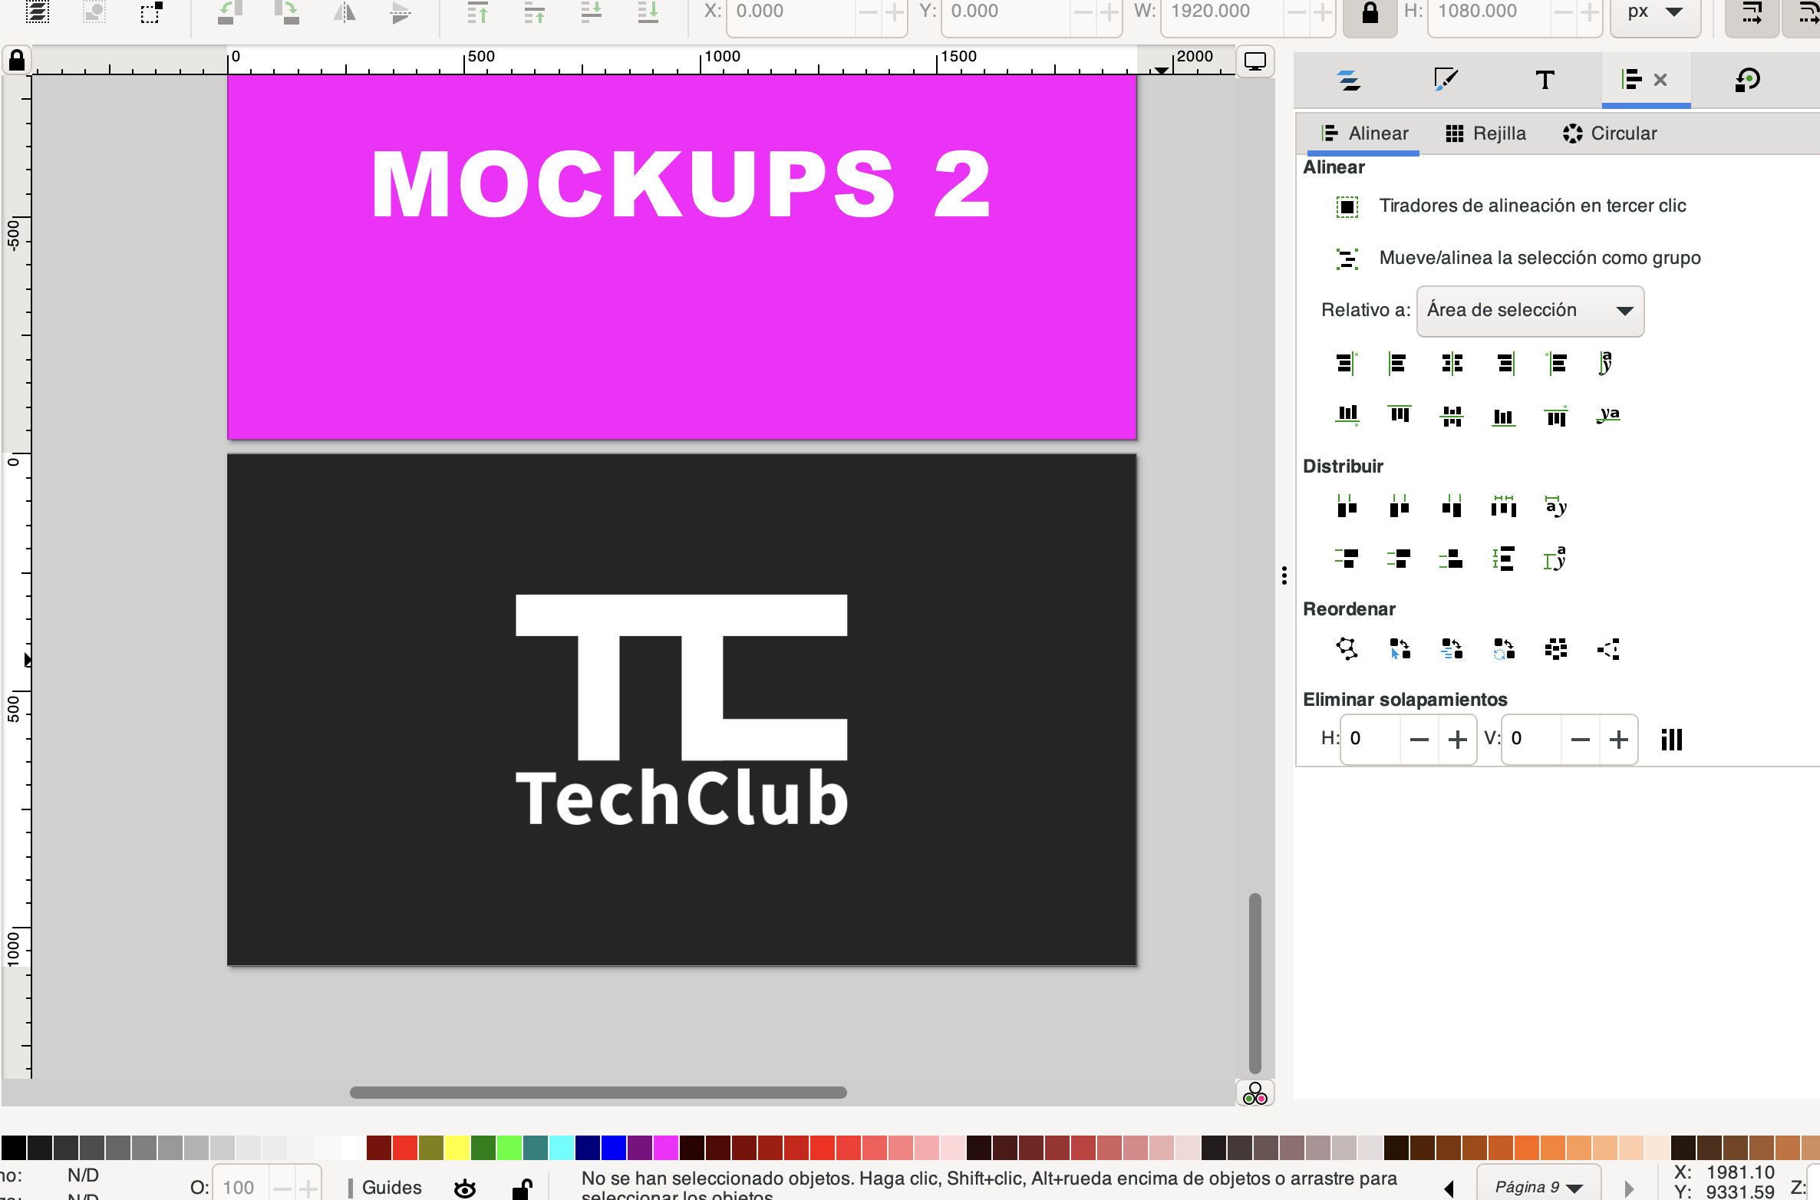Center objects on horizontal axis

click(1452, 415)
